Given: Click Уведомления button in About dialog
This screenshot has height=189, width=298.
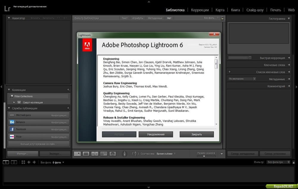Looking at the screenshot, I should pos(156,134).
